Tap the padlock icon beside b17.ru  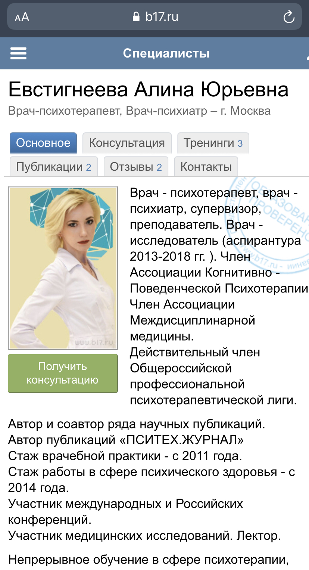click(x=136, y=17)
